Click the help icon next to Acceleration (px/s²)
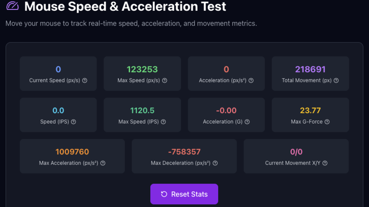Viewport: 369px width, 207px height. coord(251,80)
